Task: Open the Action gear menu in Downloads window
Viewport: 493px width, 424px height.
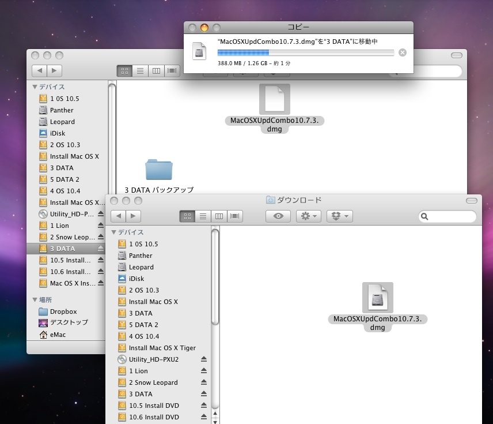Action: 309,216
